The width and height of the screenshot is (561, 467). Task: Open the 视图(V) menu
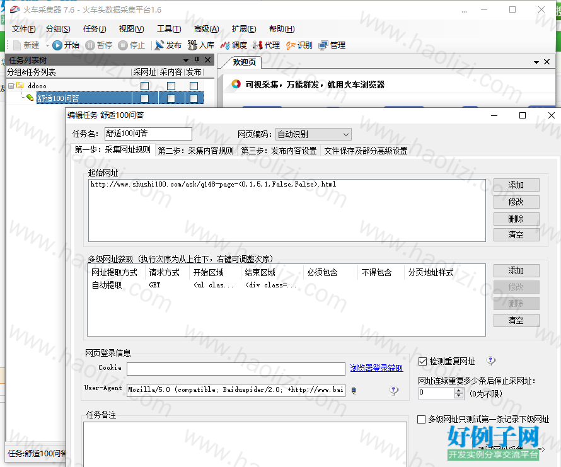click(131, 29)
